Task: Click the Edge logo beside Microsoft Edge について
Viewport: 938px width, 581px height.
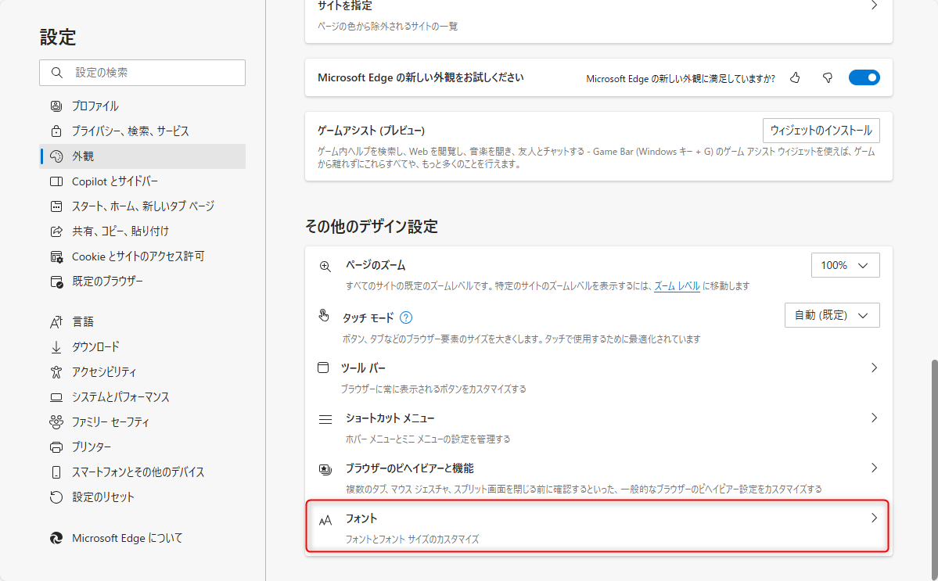Action: click(x=56, y=538)
